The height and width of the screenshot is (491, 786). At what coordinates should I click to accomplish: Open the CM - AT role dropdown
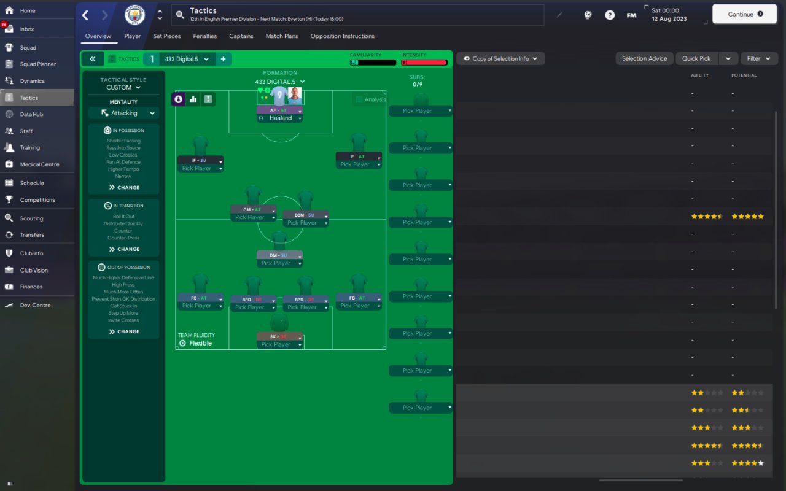pos(253,209)
